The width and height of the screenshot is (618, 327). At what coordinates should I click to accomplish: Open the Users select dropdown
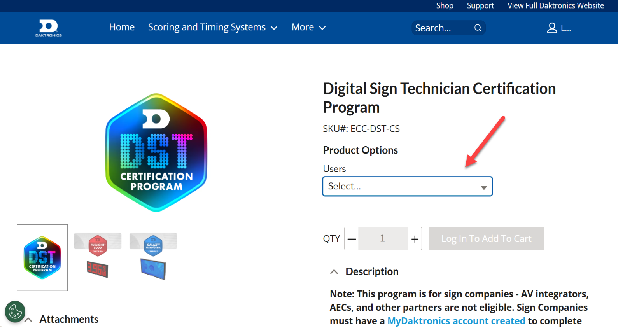coord(407,187)
